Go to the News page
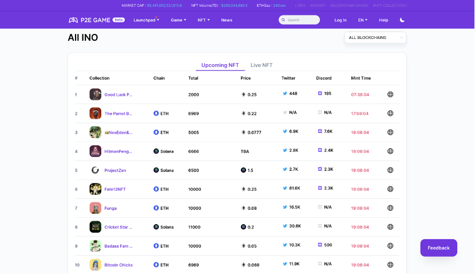 point(227,20)
